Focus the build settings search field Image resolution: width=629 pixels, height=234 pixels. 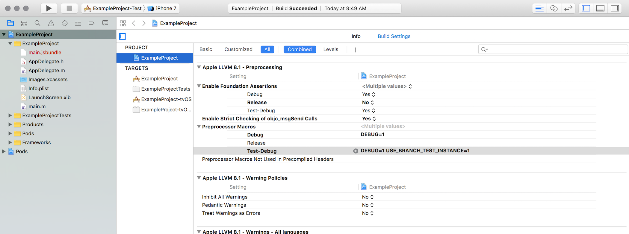click(553, 49)
